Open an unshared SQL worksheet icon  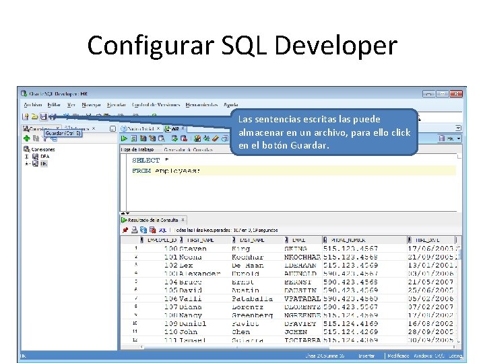tap(197, 138)
